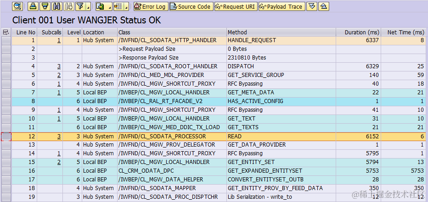428x202 pixels.
Task: Click the Net Time (ms) column header
Action: tap(404, 32)
